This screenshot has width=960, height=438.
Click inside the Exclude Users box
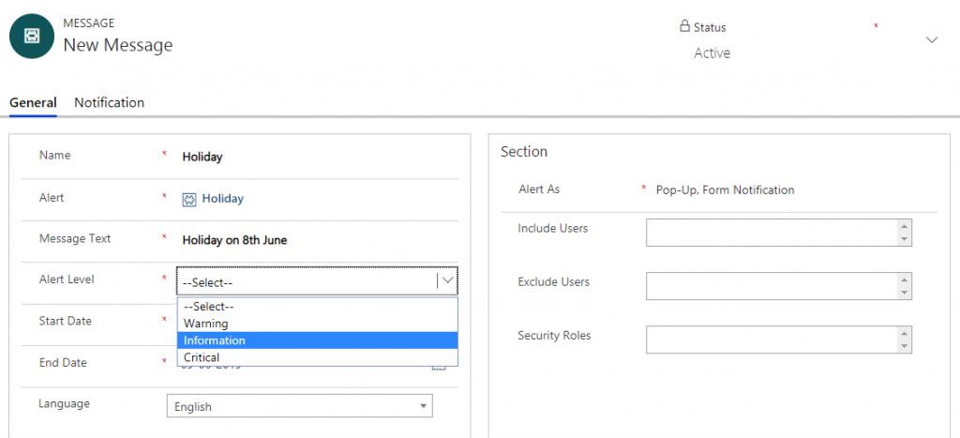point(771,285)
